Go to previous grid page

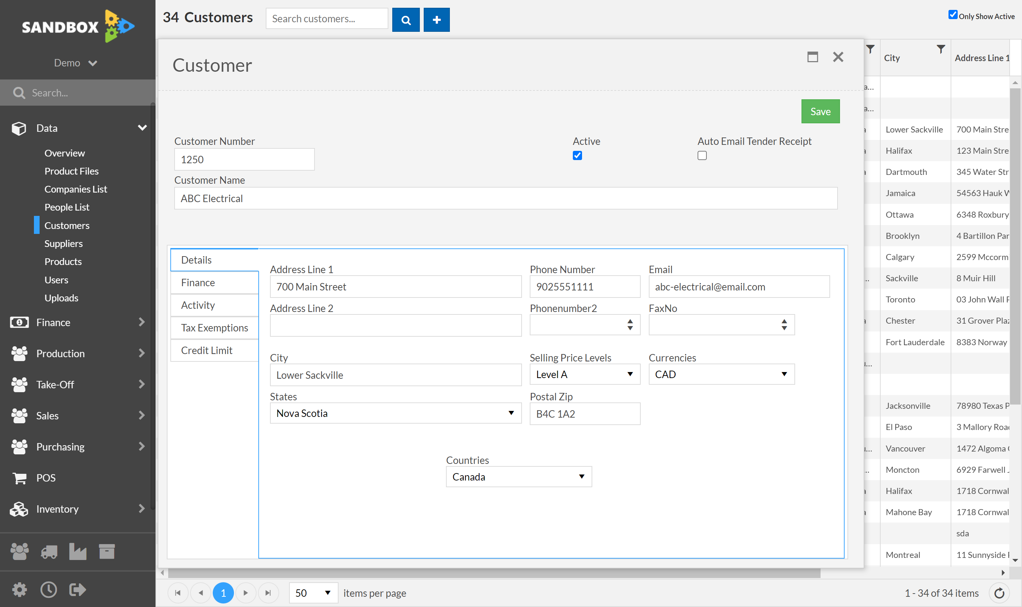pyautogui.click(x=200, y=593)
